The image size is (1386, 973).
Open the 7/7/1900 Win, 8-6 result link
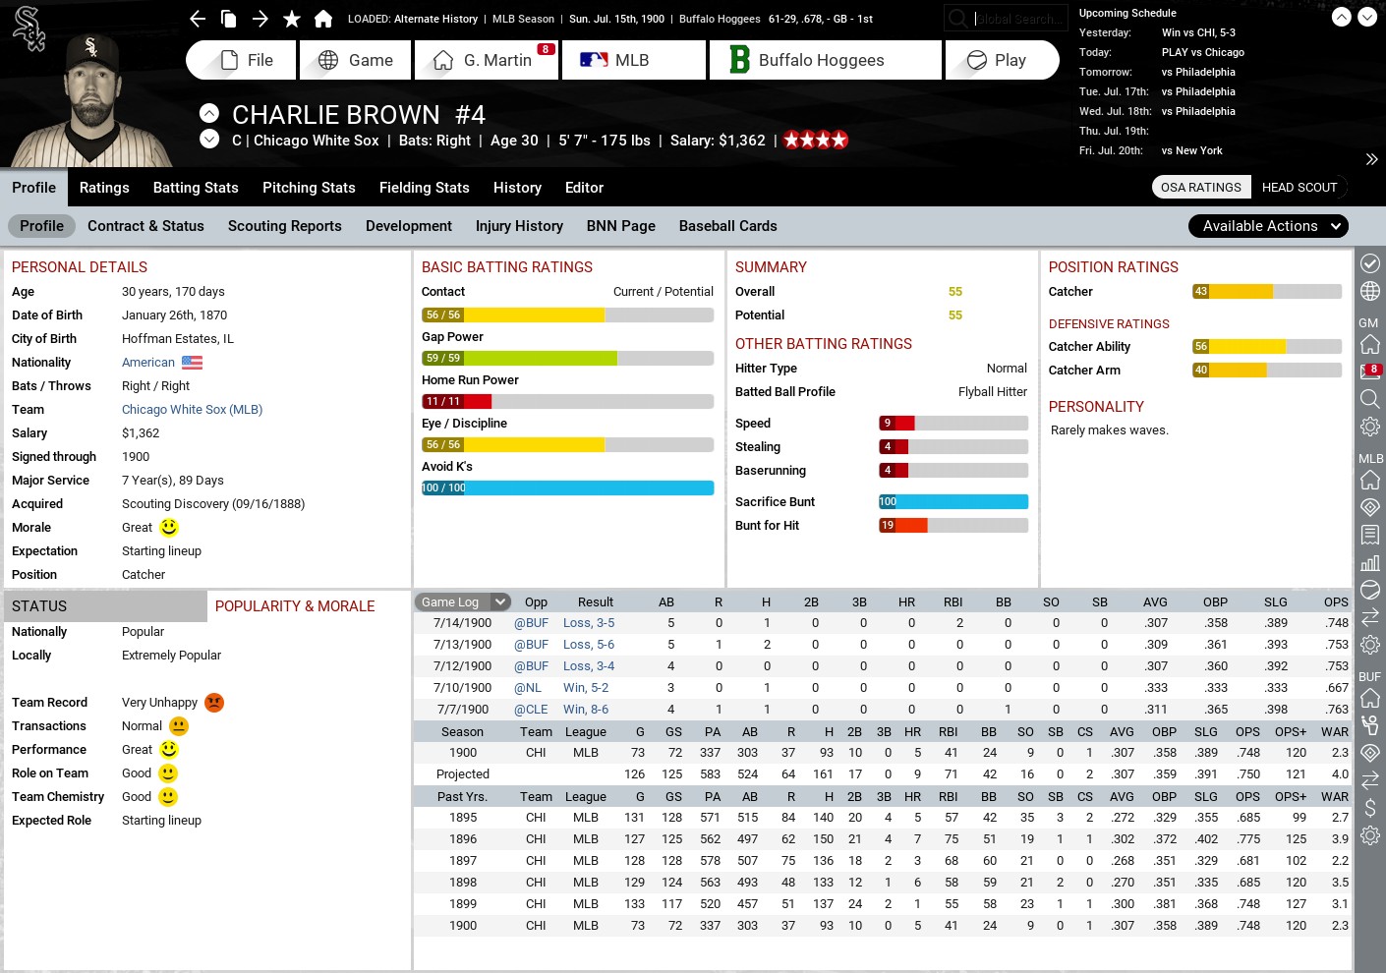[586, 710]
